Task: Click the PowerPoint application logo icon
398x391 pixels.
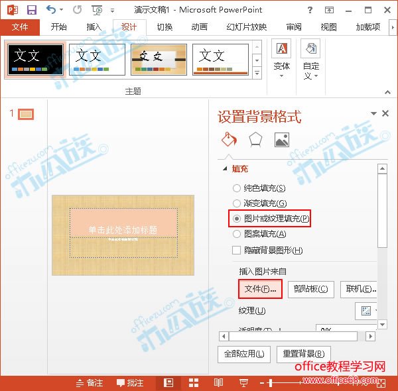Action: tap(13, 10)
